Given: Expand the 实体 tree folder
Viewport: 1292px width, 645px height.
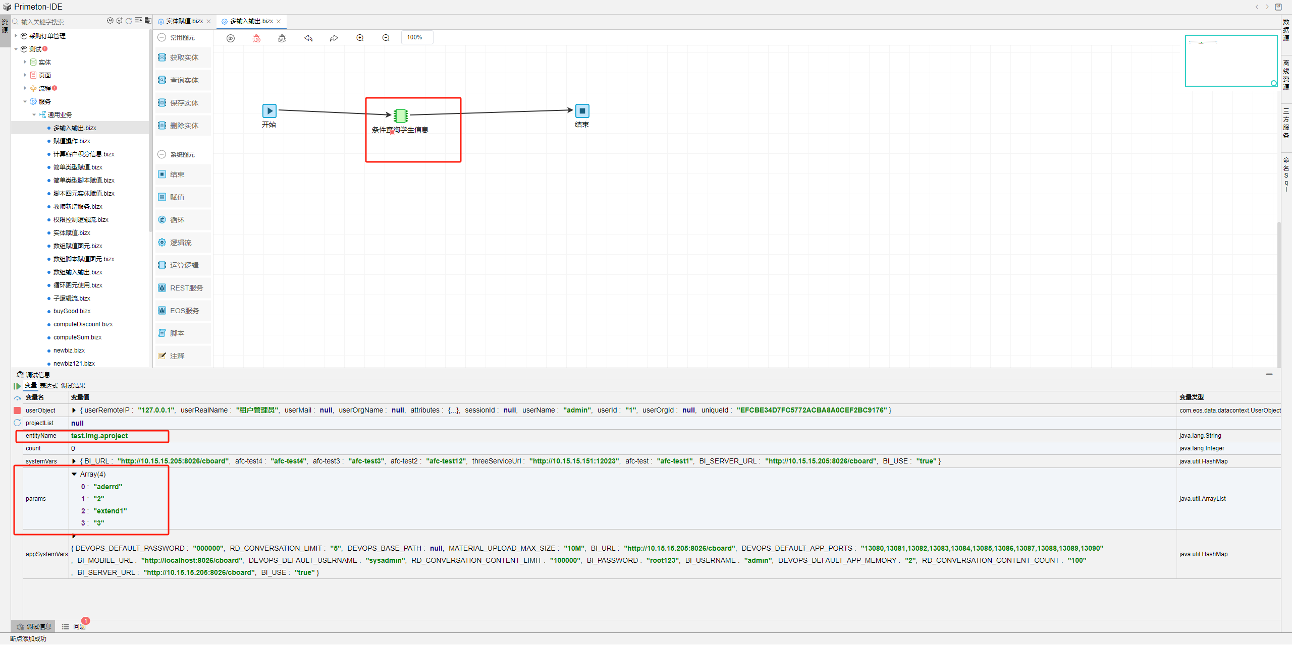Looking at the screenshot, I should pyautogui.click(x=25, y=62).
